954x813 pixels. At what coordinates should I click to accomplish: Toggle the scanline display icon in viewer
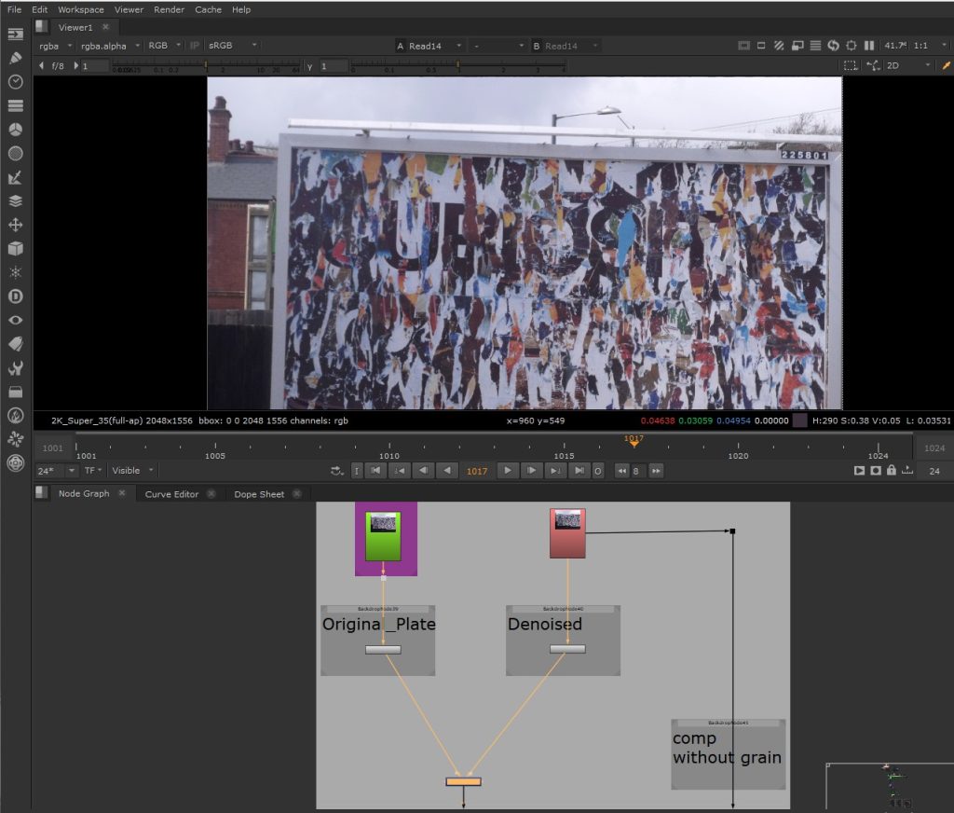pos(815,46)
